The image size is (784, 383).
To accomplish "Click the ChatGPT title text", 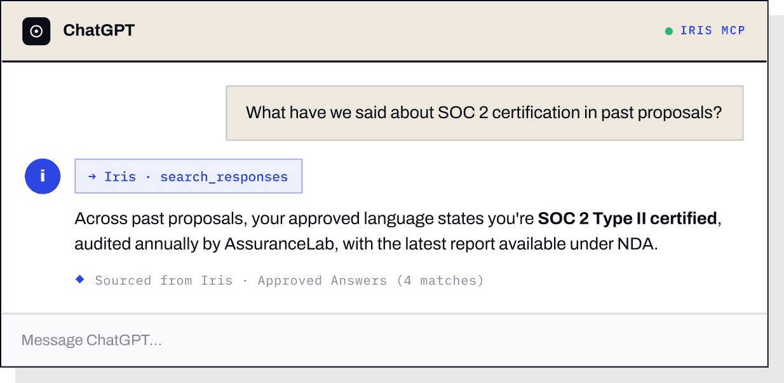I will tap(99, 30).
